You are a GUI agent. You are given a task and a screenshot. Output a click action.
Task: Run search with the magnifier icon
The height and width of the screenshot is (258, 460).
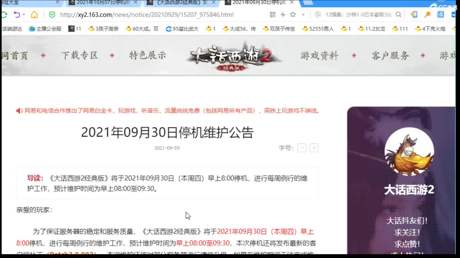click(398, 15)
